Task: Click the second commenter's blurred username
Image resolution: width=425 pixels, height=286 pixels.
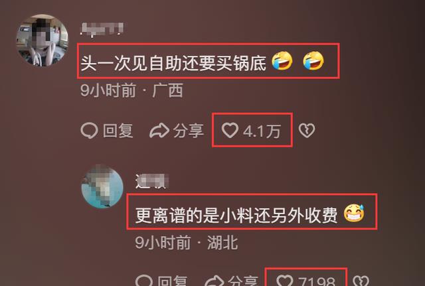Action: (152, 181)
